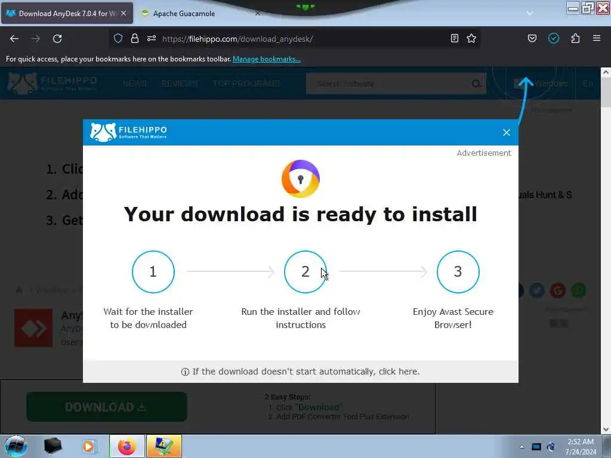611x458 pixels.
Task: Open Firefox from the taskbar
Action: tap(126, 446)
